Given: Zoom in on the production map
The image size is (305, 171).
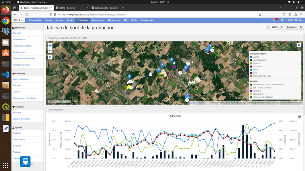Looking at the screenshot, I should point(50,45).
